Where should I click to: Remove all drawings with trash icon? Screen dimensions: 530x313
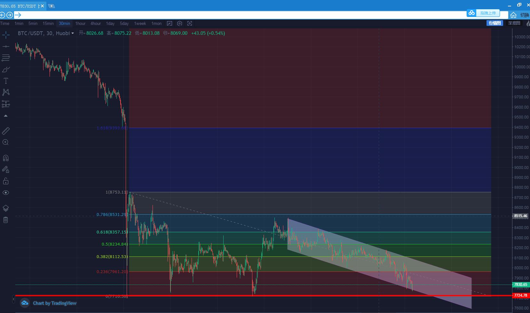coord(6,220)
